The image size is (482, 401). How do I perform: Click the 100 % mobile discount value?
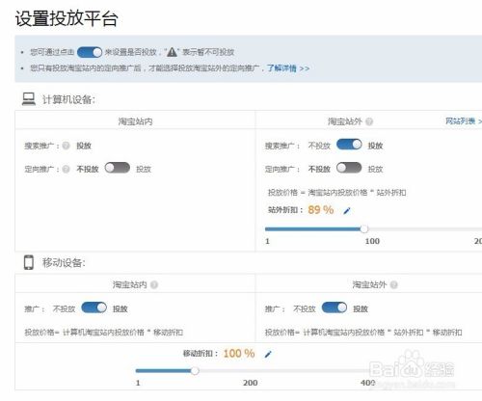[x=239, y=354]
